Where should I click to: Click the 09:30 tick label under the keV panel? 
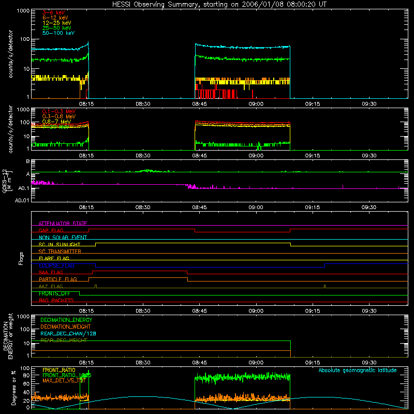(369, 104)
